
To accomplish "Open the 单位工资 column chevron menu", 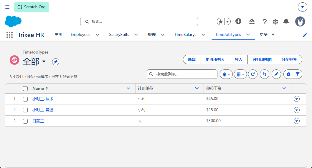I will (x=284, y=88).
